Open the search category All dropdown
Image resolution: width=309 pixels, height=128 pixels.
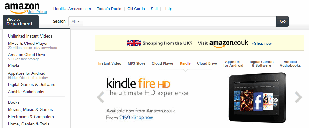point(76,21)
